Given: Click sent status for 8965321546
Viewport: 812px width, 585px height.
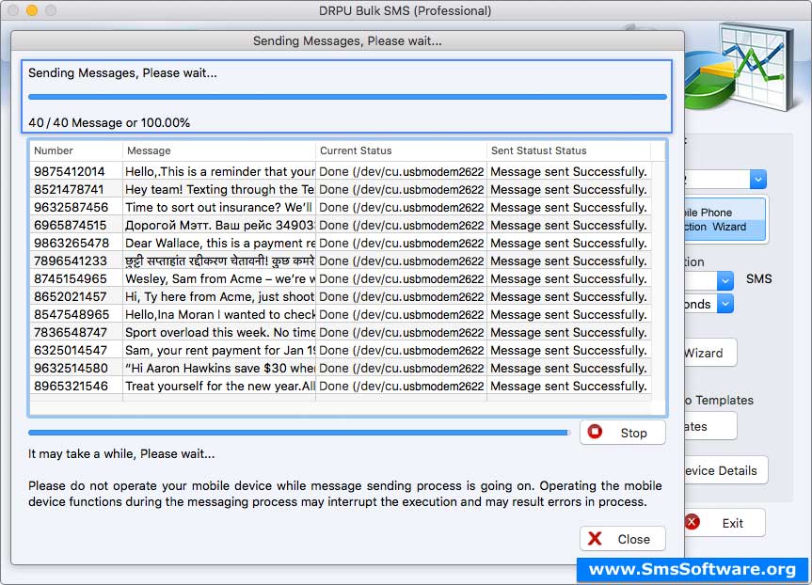Looking at the screenshot, I should pyautogui.click(x=568, y=386).
